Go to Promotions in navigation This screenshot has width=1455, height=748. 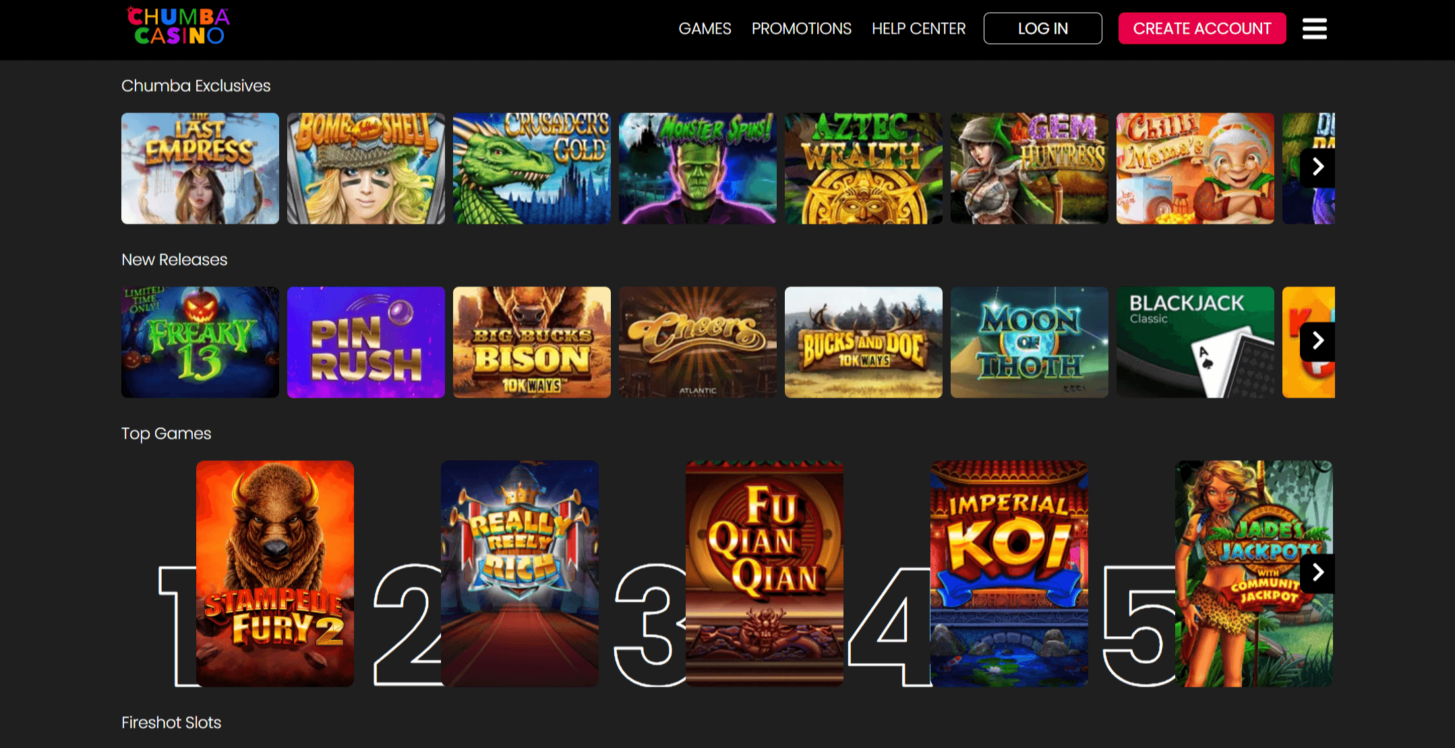(801, 28)
